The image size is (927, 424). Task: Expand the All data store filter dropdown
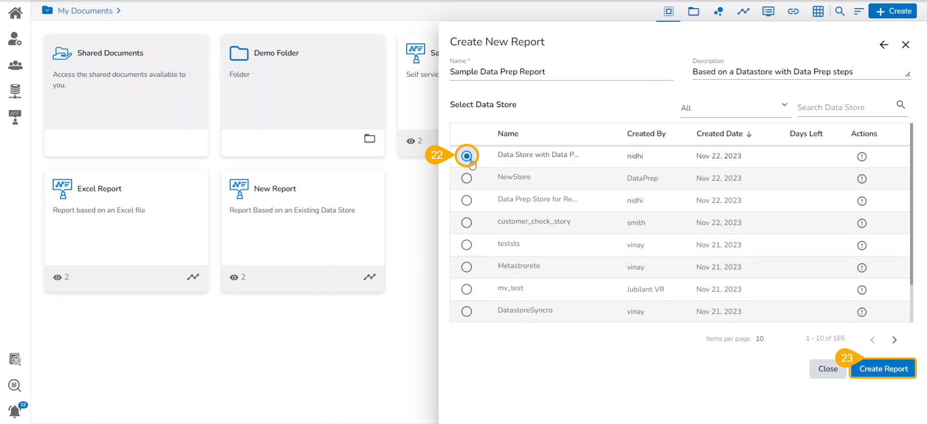coord(734,107)
